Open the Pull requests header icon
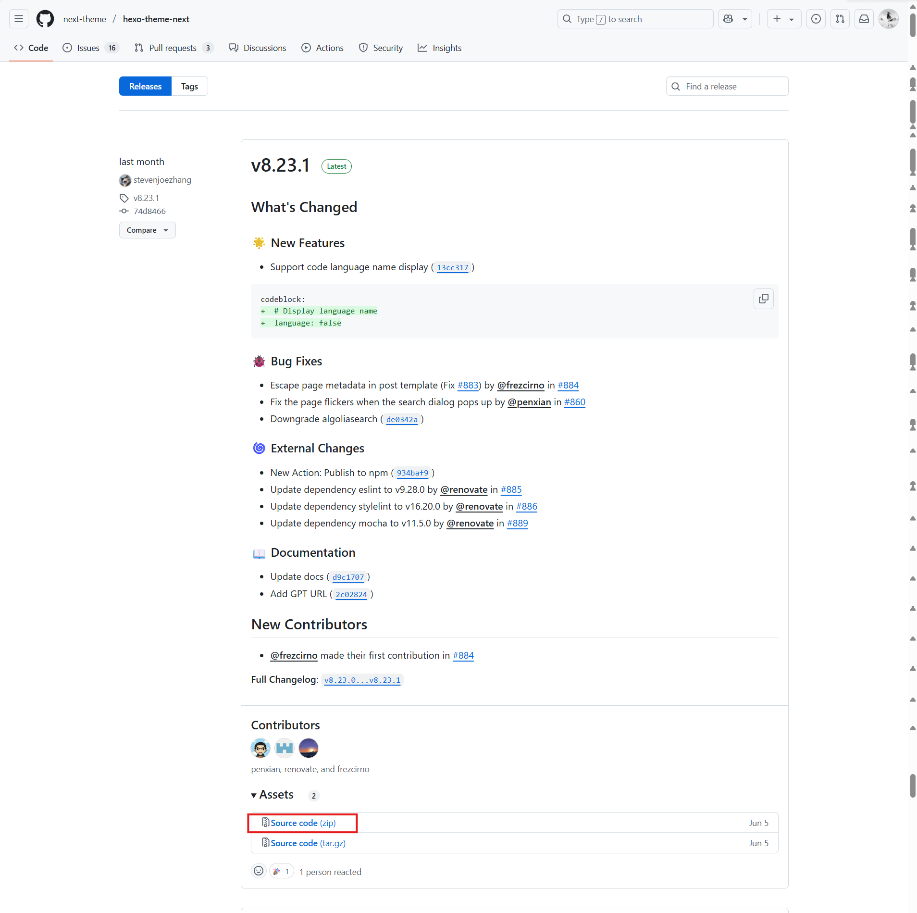This screenshot has width=917, height=913. click(x=840, y=19)
